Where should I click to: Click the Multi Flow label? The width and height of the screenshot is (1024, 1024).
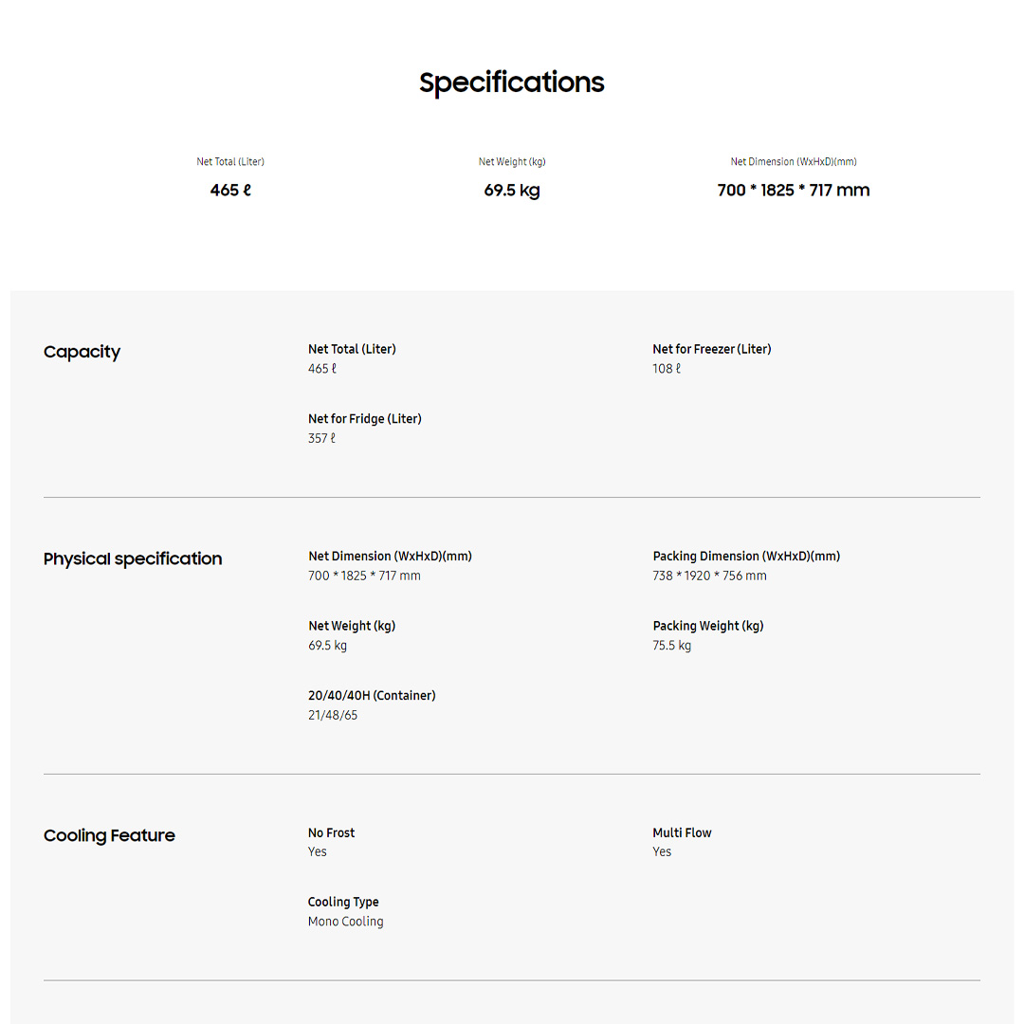click(682, 832)
